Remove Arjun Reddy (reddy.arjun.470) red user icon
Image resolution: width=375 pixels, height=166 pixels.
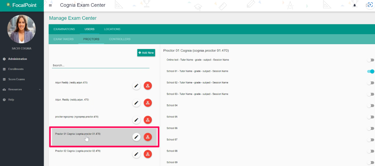click(148, 86)
